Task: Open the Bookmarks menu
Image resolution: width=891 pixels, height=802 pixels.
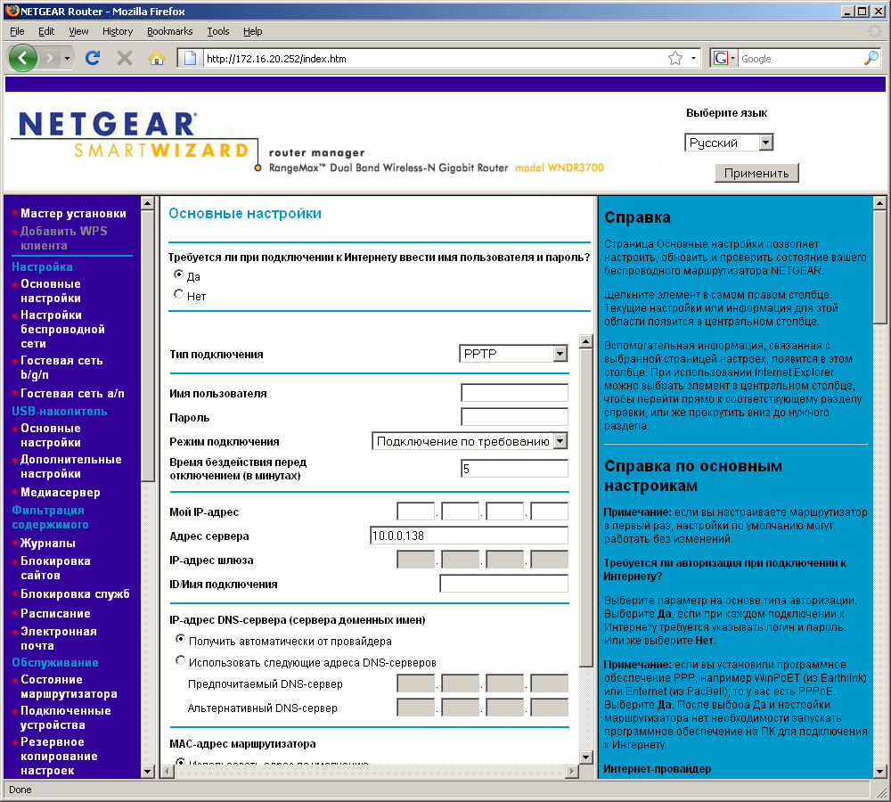Action: click(170, 31)
